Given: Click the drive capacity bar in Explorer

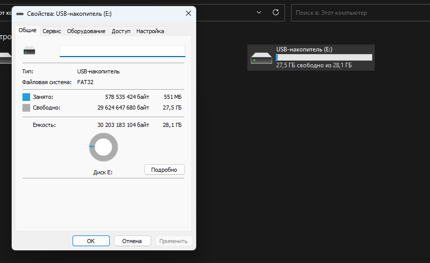Looking at the screenshot, I should point(324,57).
